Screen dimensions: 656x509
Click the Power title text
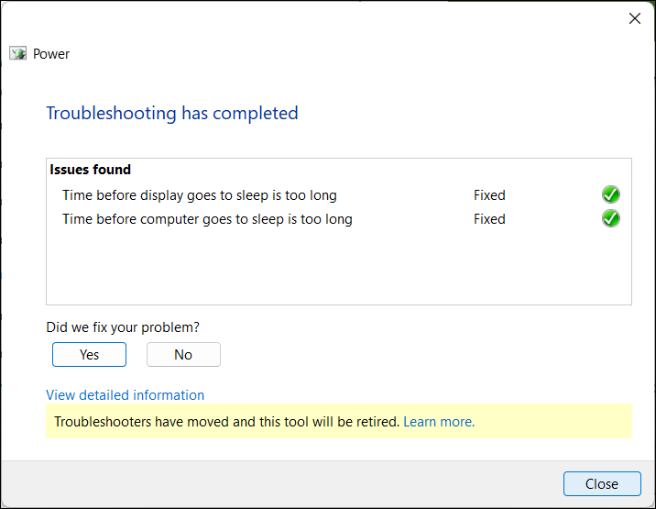coord(51,54)
